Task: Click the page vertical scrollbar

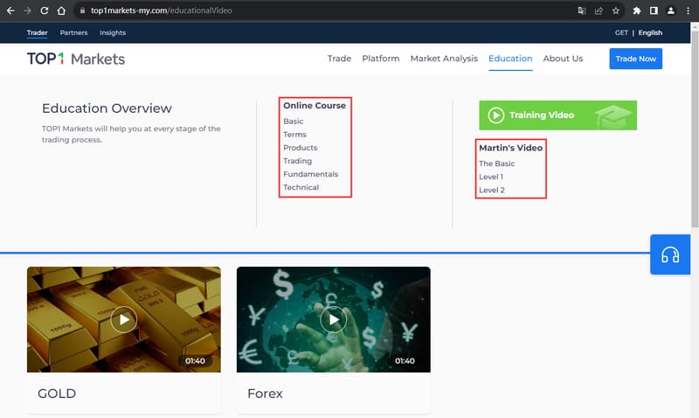Action: pos(695,129)
